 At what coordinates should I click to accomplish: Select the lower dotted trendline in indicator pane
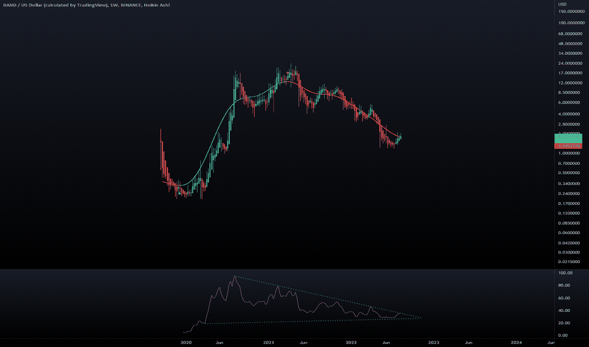click(313, 321)
